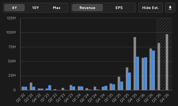Click the blue Q4 '24 revenue bar

coord(106,88)
